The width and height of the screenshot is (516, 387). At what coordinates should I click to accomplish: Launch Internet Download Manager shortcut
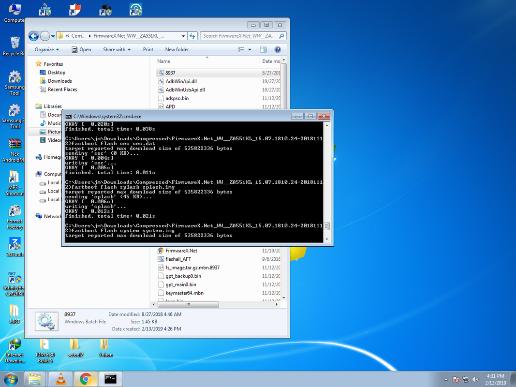point(15,351)
